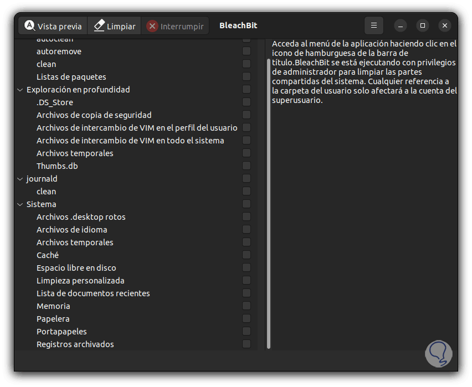Enable the autoremove checkbox
This screenshot has height=387, width=472.
pyautogui.click(x=247, y=51)
